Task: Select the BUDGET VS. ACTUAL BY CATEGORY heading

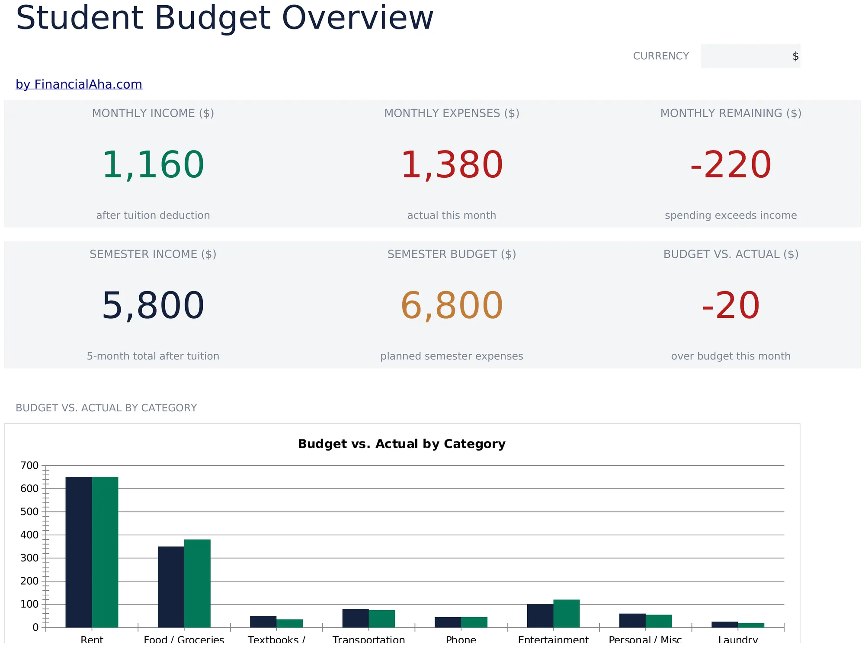Action: [106, 408]
